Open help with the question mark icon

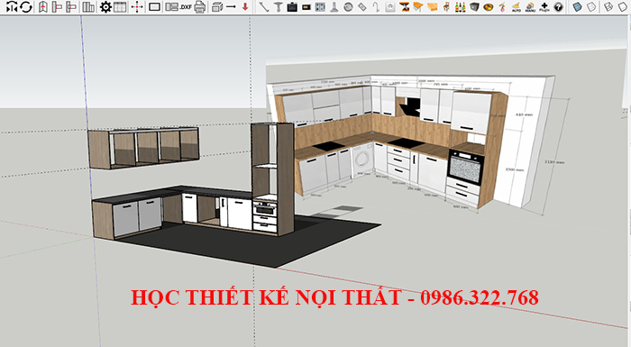coord(558,6)
